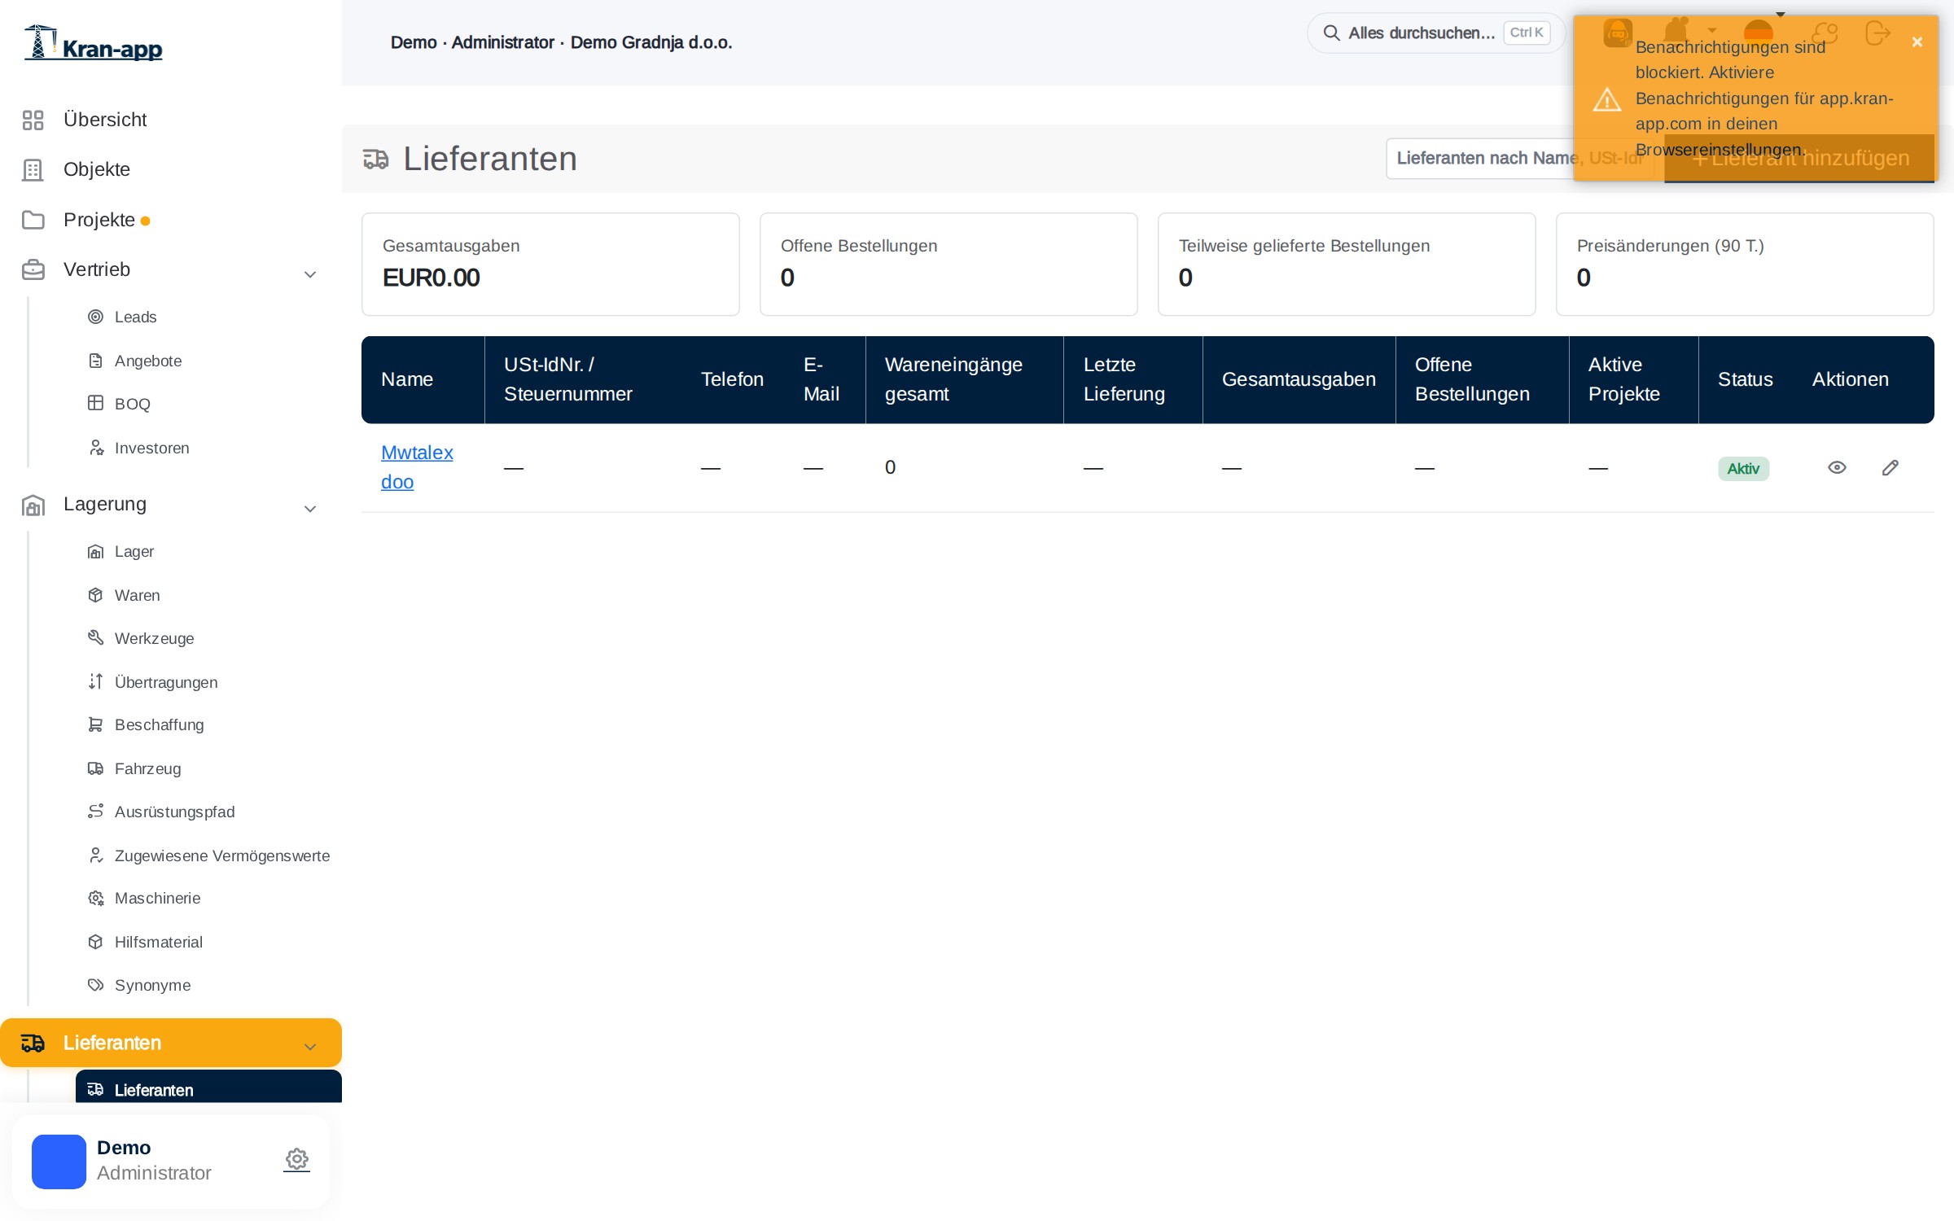1954x1221 pixels.
Task: Click the Kran-app crane logo
Action: 94,43
